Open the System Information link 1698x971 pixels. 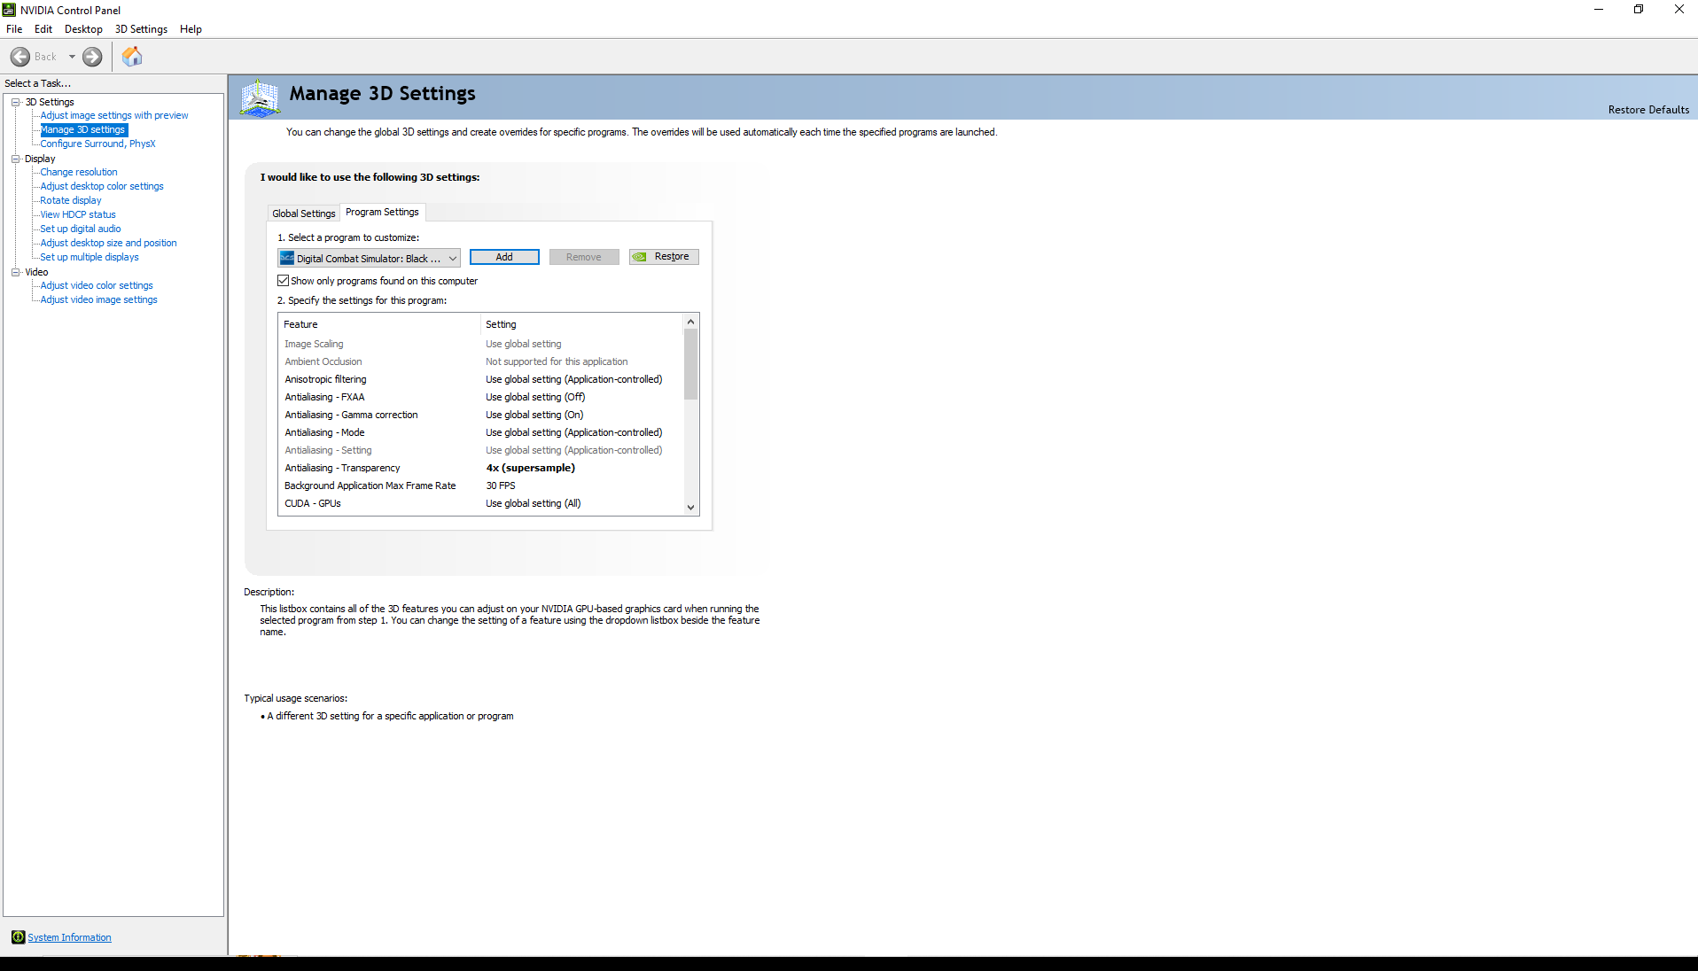click(x=69, y=937)
